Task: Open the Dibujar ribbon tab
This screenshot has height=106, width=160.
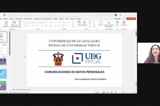Action: point(5,19)
